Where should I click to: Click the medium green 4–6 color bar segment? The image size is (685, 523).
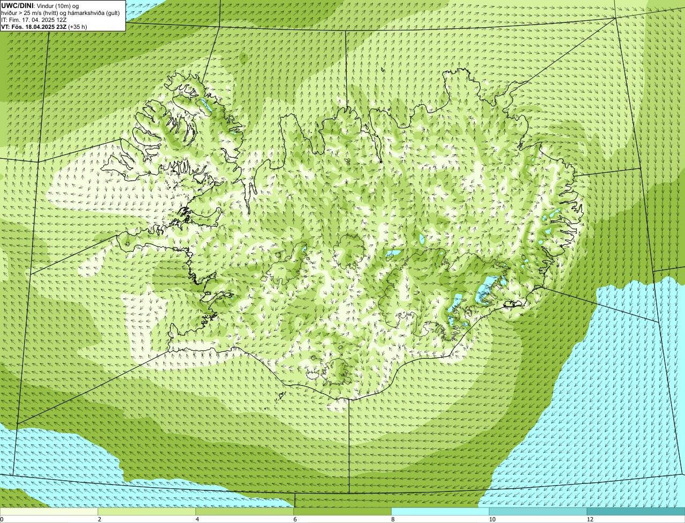(x=245, y=511)
